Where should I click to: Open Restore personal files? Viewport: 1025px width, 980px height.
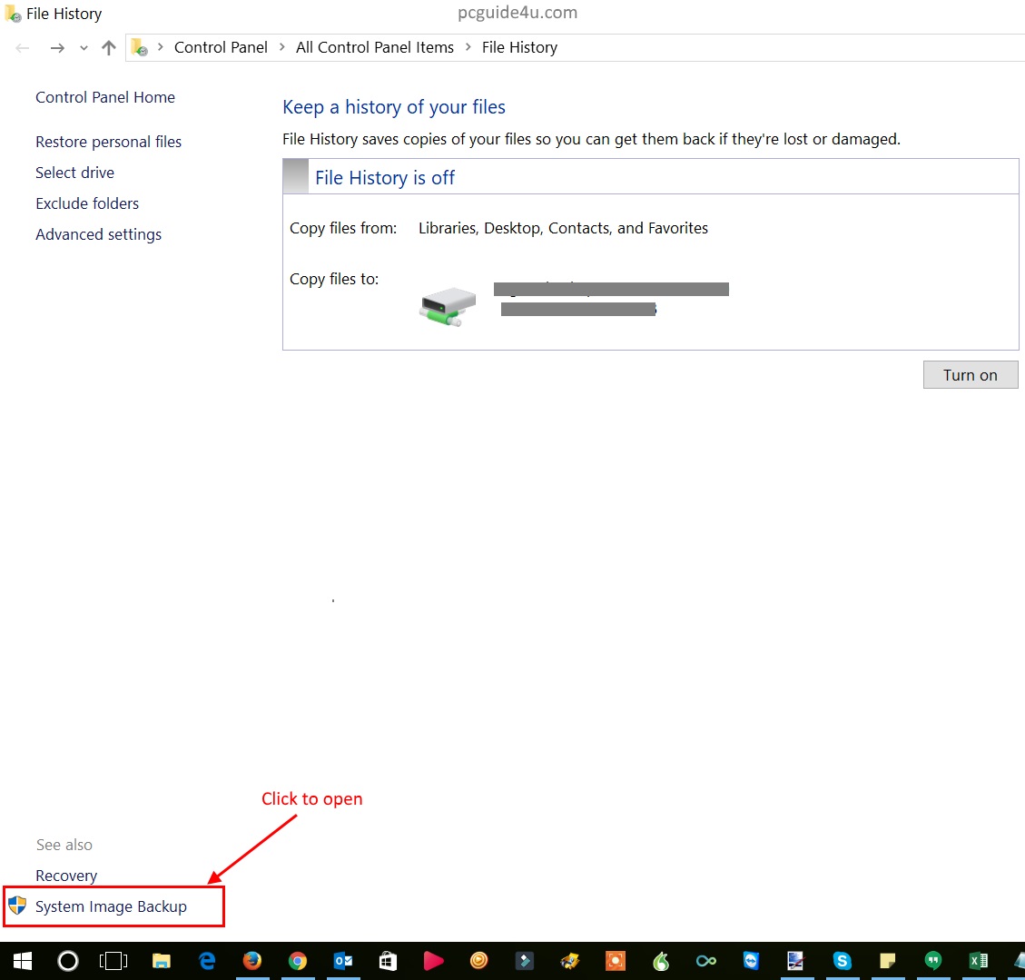tap(108, 142)
